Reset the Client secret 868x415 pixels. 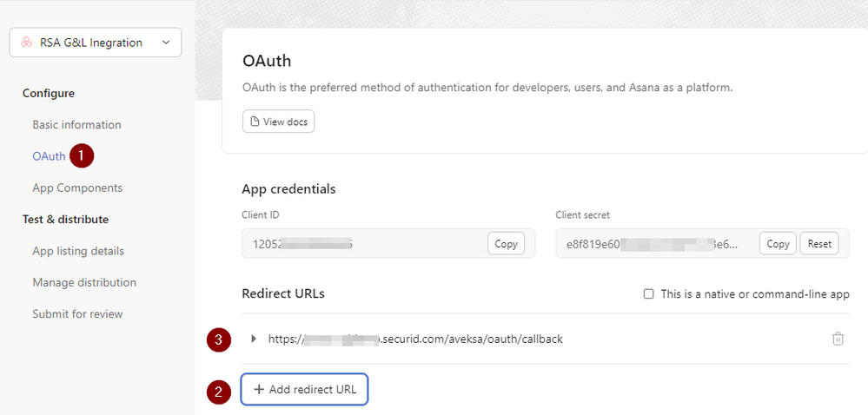pos(819,243)
